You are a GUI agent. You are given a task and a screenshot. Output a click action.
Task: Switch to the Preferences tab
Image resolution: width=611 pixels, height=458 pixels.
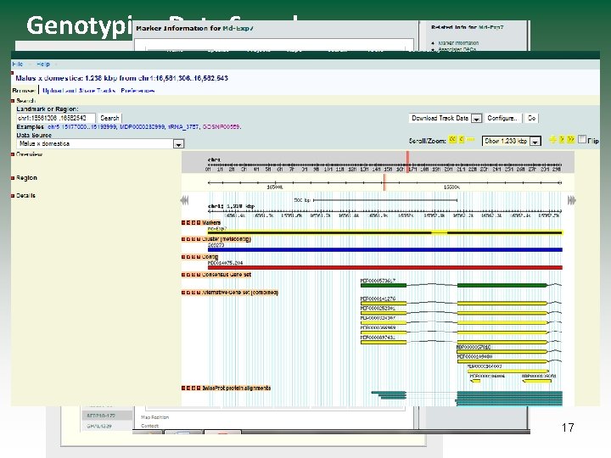137,91
